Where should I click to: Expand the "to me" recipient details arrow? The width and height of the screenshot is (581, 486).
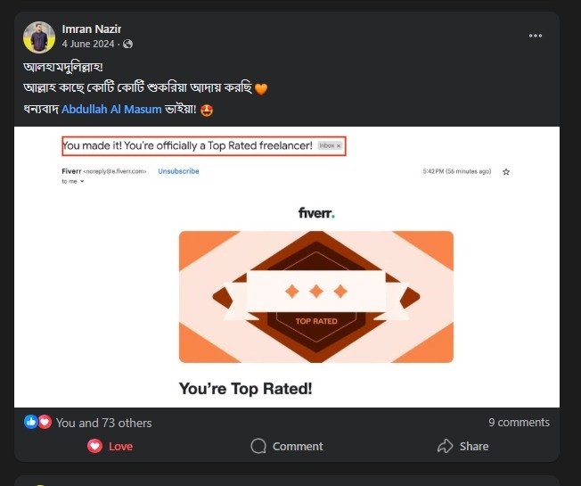82,181
